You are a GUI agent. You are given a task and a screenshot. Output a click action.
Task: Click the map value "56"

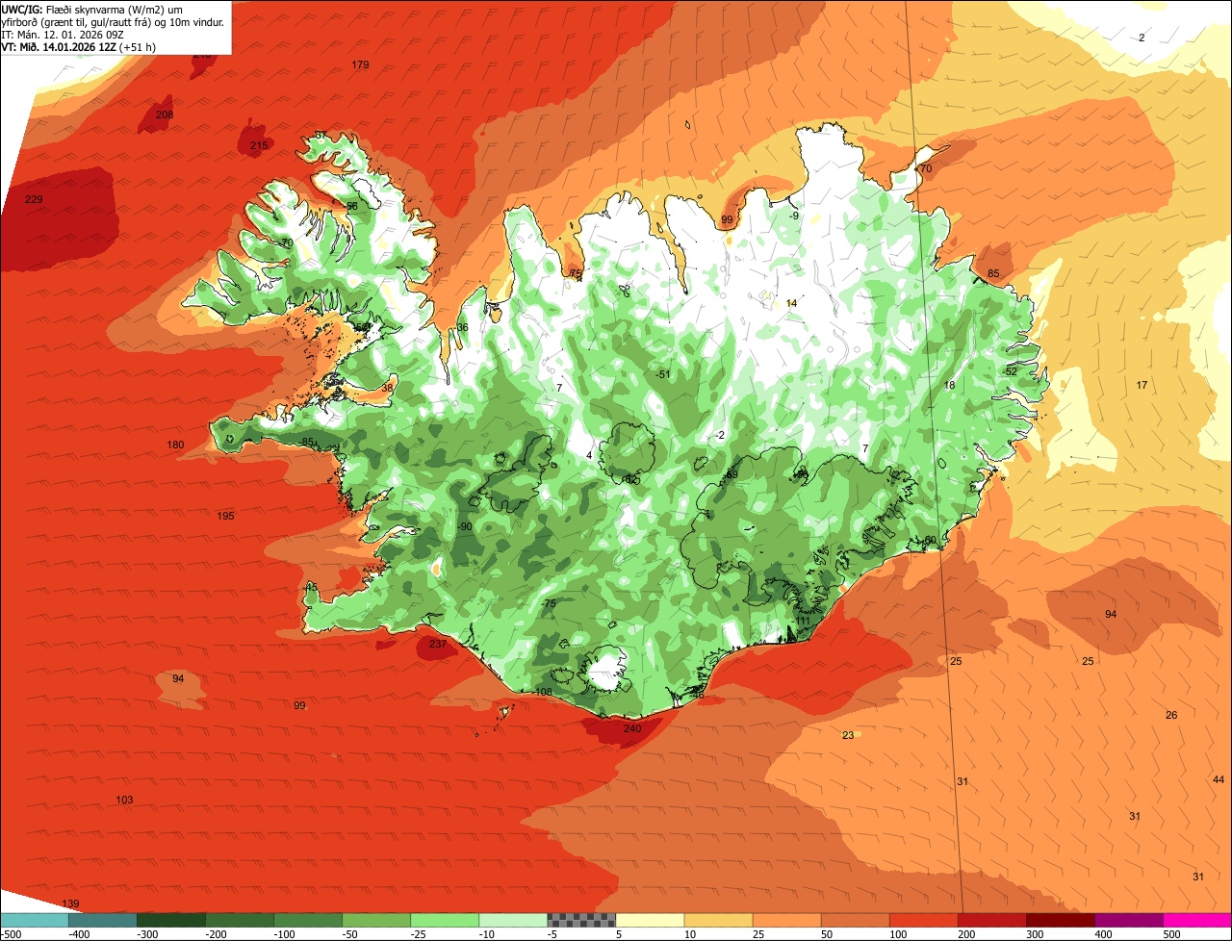point(352,207)
